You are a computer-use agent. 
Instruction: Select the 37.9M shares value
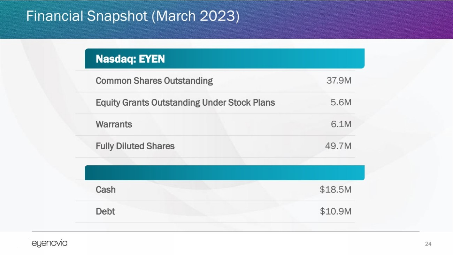click(339, 81)
